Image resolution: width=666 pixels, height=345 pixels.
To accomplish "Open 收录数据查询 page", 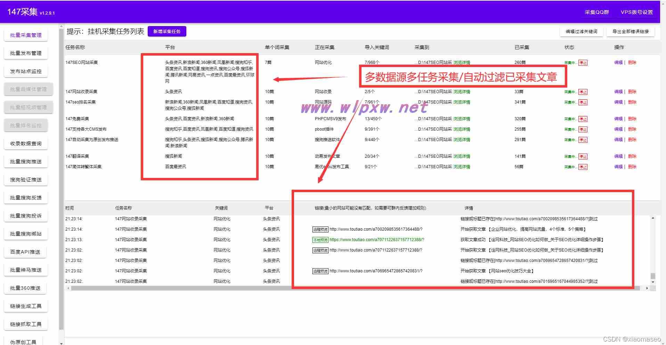I will click(26, 143).
